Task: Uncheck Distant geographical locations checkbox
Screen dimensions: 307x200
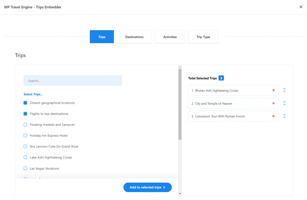Action: [x=25, y=103]
